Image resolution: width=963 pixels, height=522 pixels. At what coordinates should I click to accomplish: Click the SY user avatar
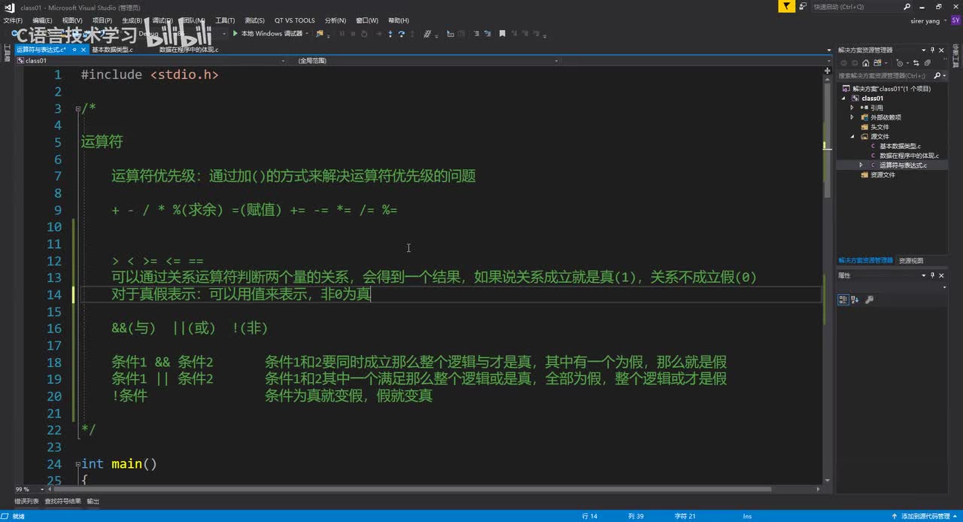[x=955, y=21]
